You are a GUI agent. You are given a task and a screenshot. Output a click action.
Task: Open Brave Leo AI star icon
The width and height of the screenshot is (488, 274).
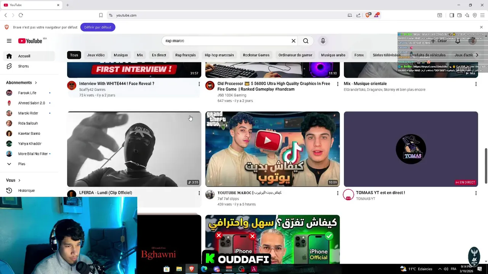pos(467,15)
